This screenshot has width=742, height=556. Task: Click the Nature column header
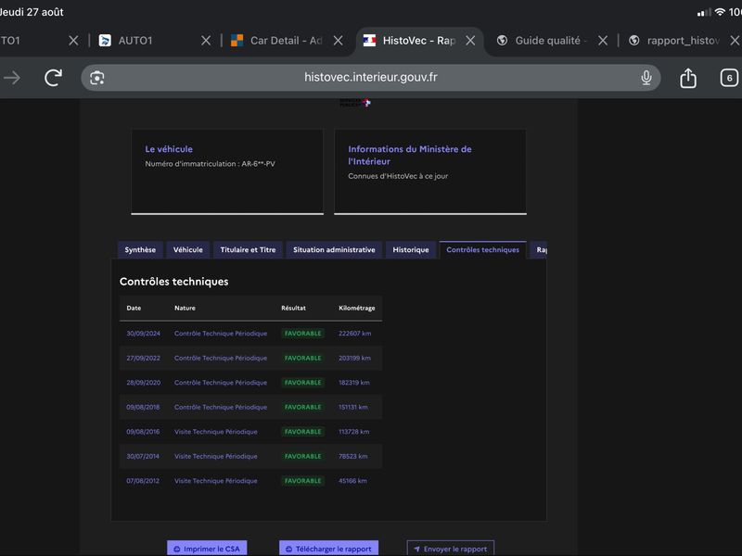[x=185, y=308]
